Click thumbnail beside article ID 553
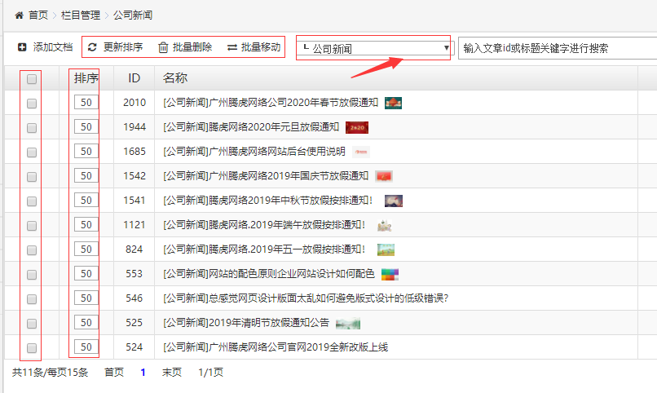This screenshot has width=657, height=393. [390, 274]
